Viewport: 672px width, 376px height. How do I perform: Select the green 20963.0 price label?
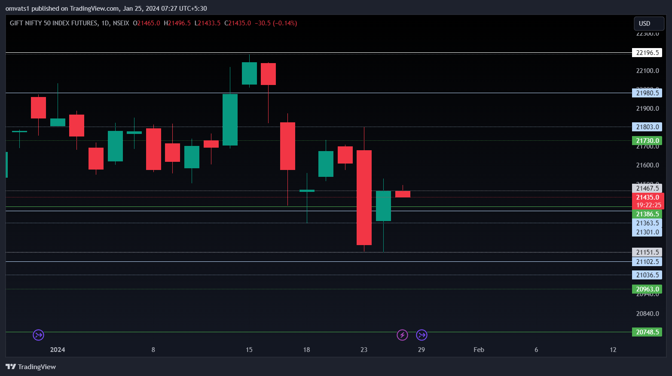[x=647, y=289]
